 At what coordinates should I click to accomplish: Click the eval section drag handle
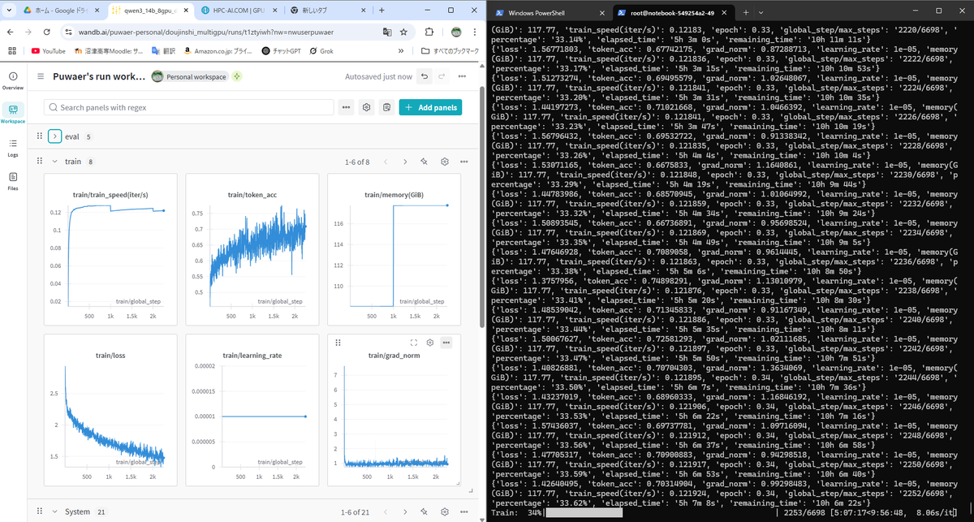39,136
